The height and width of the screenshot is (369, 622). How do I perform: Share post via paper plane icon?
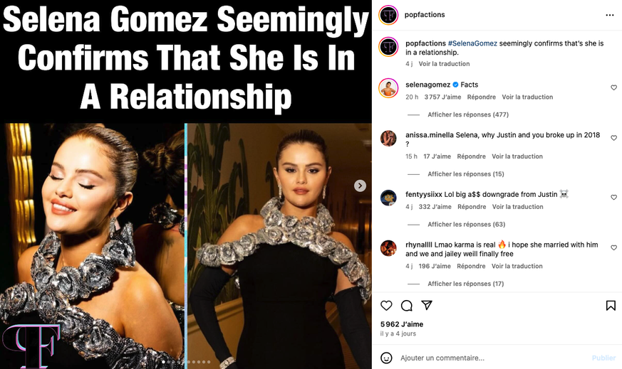pos(427,305)
